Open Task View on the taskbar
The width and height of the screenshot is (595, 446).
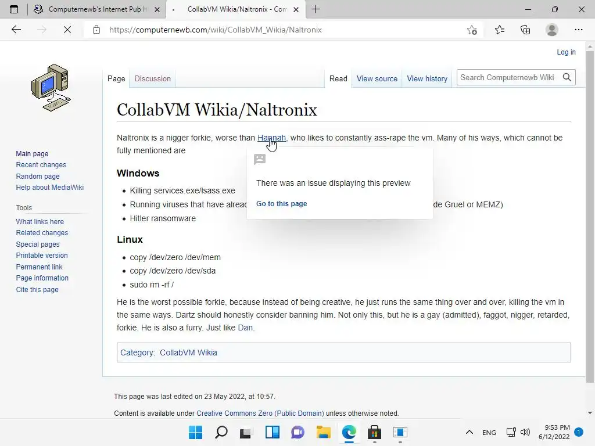point(246,432)
